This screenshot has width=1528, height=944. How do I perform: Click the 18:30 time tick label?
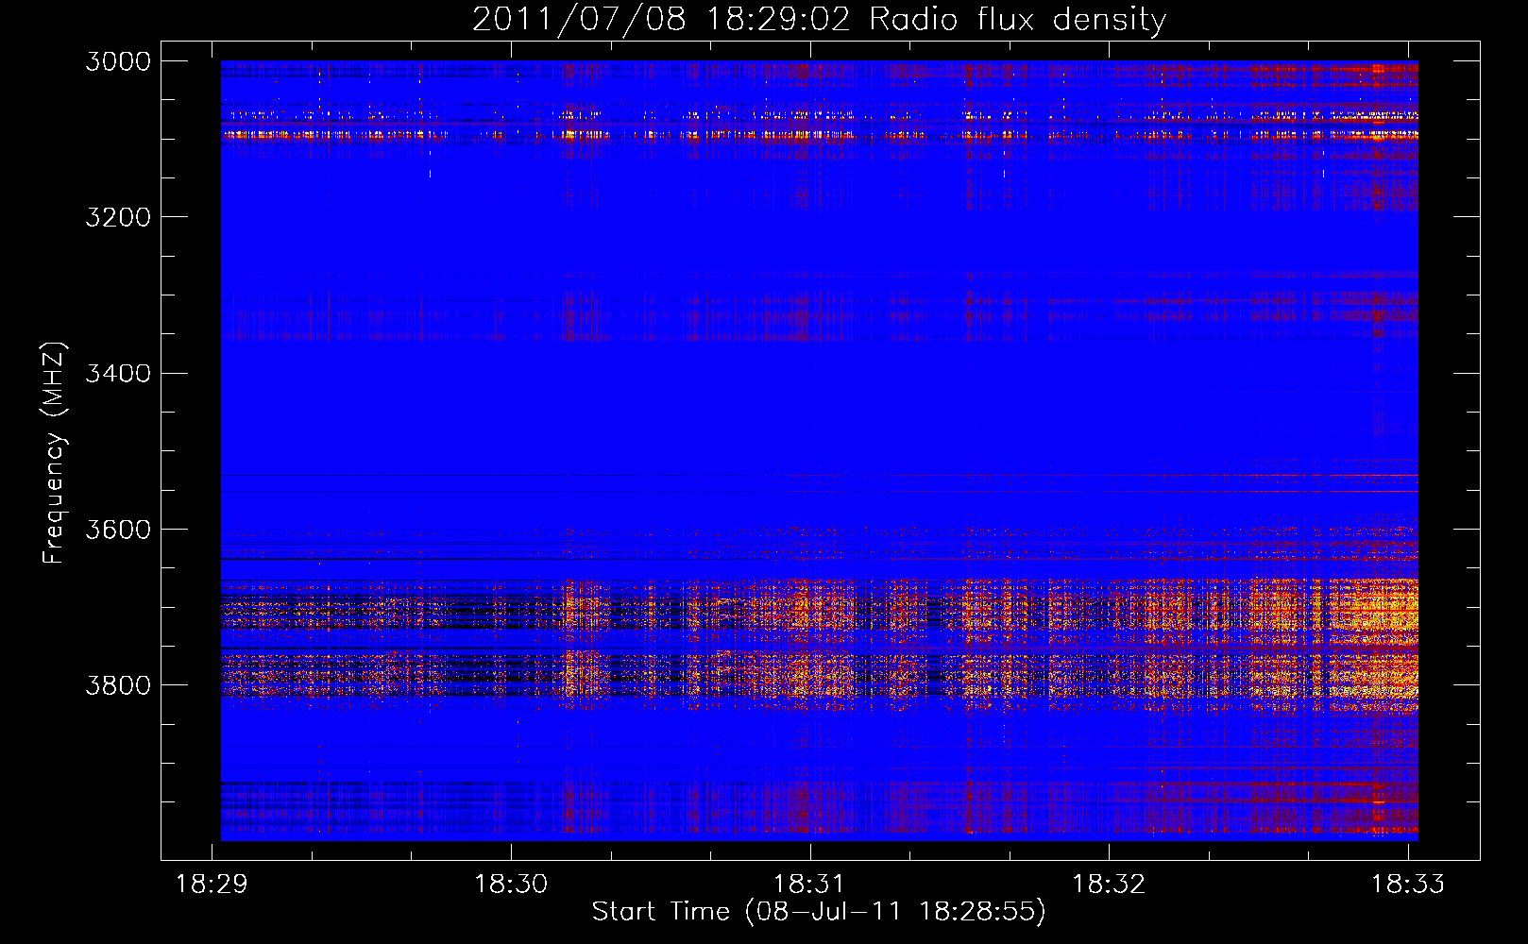pyautogui.click(x=511, y=884)
